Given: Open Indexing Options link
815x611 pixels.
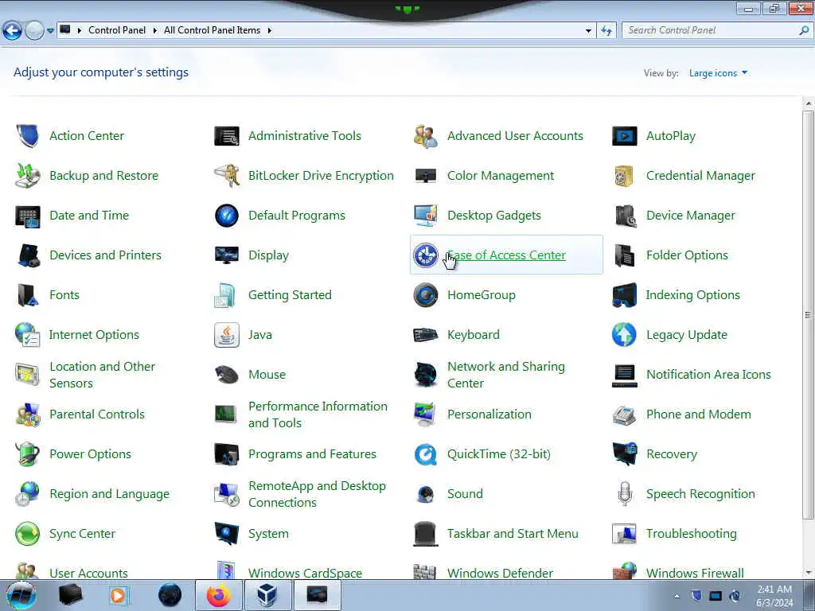Looking at the screenshot, I should point(693,295).
